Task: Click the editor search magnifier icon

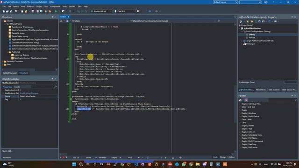Action: [x=219, y=21]
